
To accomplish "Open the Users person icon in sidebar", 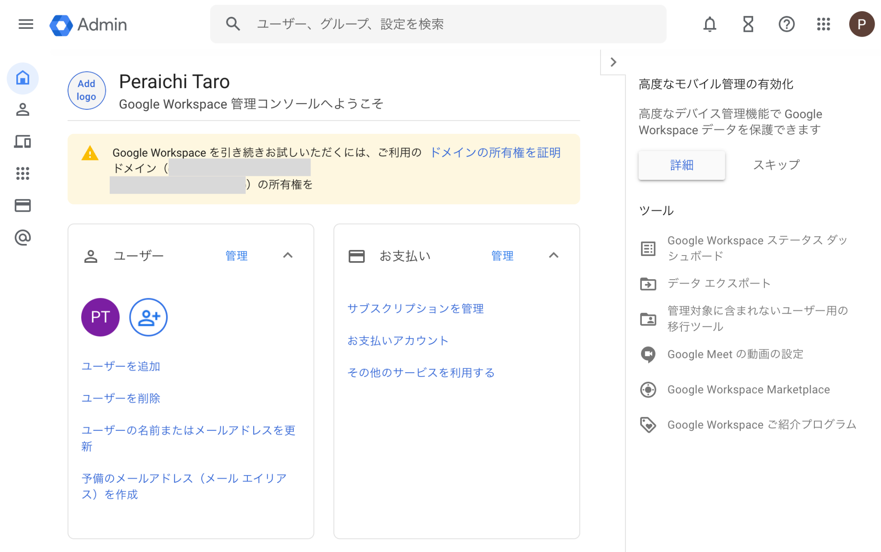I will (23, 110).
